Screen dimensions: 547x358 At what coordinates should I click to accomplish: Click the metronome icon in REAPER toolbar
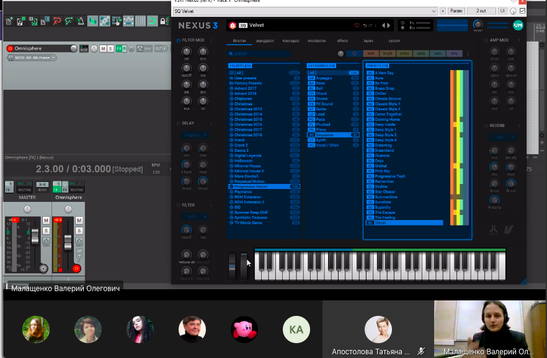pos(80,21)
